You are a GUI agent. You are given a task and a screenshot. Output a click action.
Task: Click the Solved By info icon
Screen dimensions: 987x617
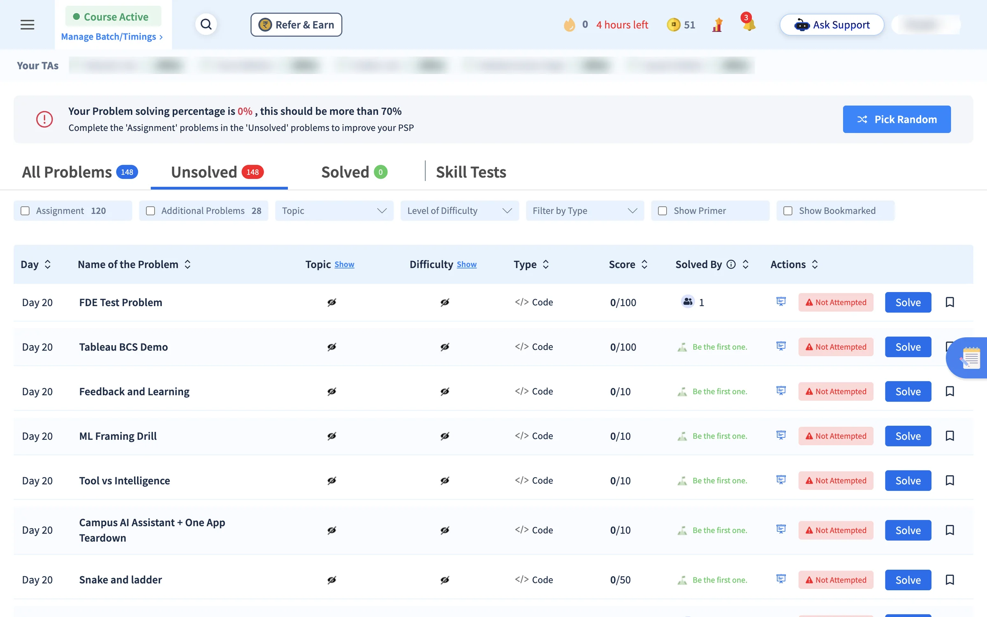tap(731, 264)
